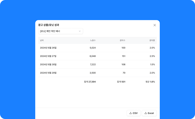
Task: Open the [유닛] 메인 하단 배너 dropdown
Action: coord(60,31)
